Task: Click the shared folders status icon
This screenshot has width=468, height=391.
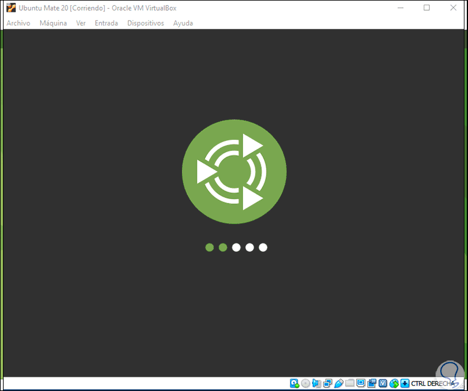Action: point(350,383)
